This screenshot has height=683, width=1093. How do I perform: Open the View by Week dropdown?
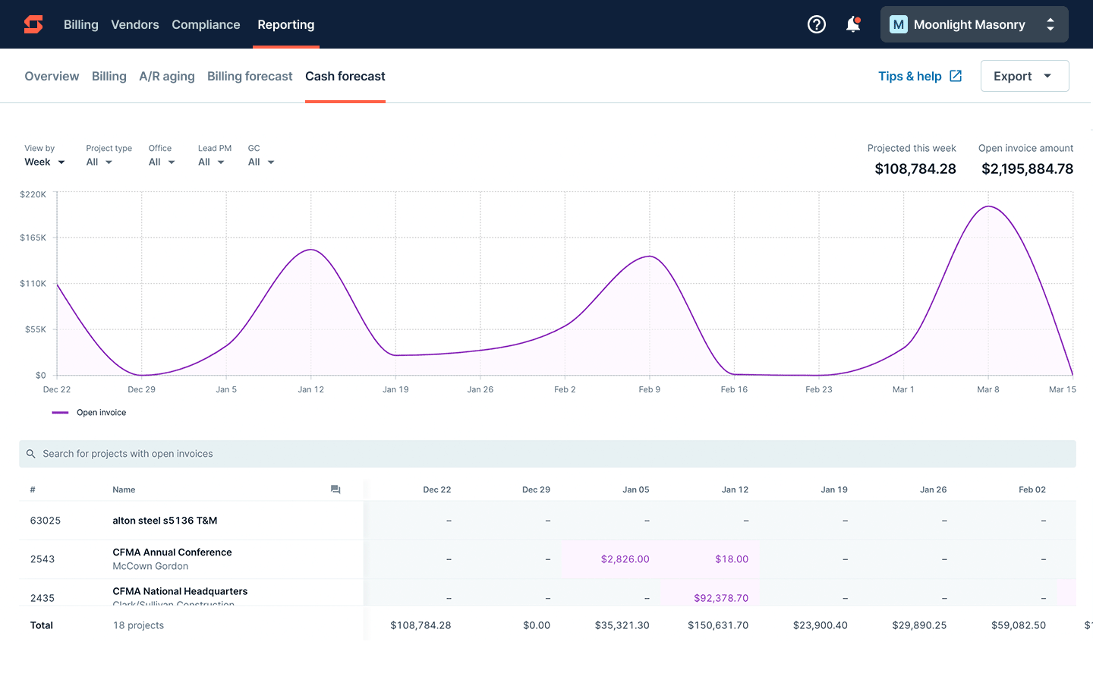[44, 162]
